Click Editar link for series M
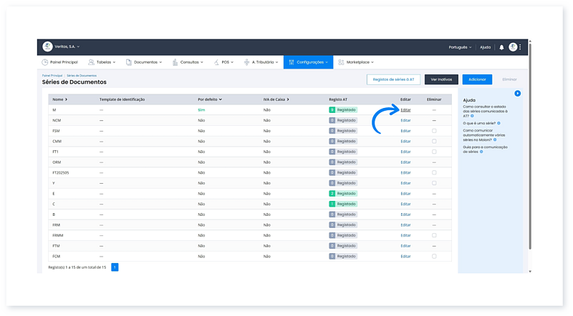573x316 pixels. pos(406,110)
